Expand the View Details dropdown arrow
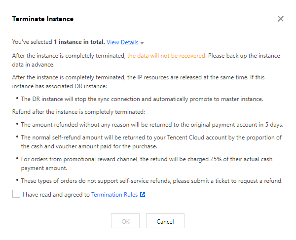This screenshot has height=240, width=296. [142, 43]
